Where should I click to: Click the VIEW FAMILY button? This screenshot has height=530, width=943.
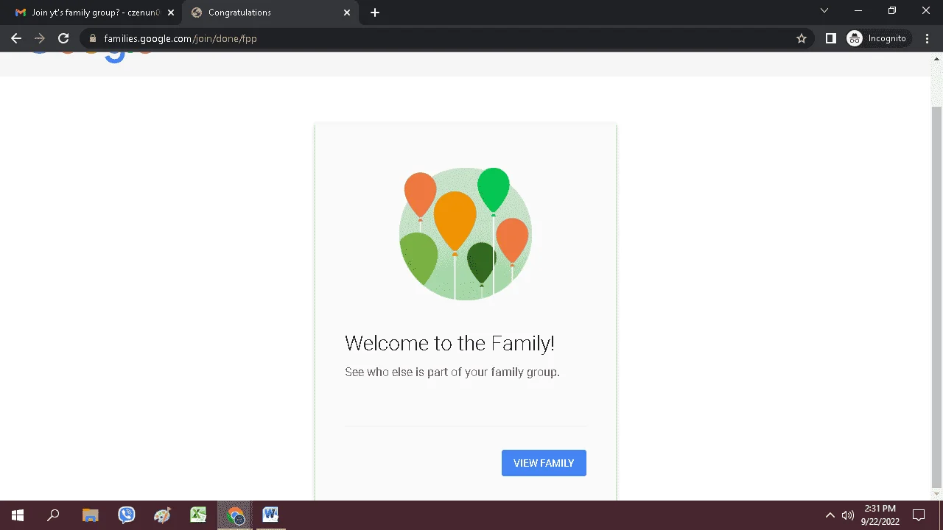(x=544, y=463)
